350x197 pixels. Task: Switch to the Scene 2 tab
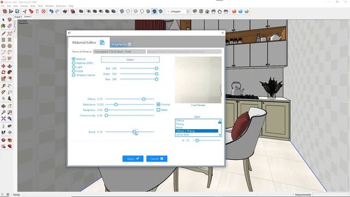[28, 16]
